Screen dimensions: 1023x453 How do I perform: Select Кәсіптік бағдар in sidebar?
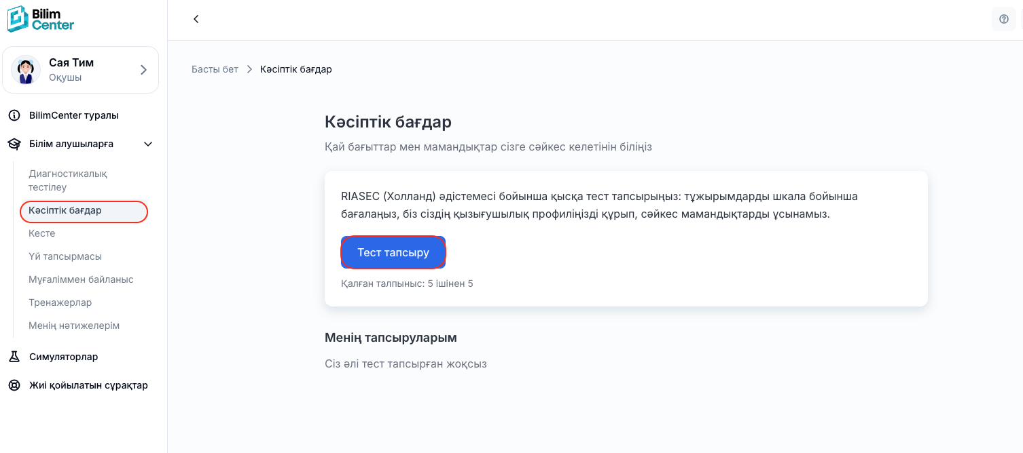(x=85, y=211)
